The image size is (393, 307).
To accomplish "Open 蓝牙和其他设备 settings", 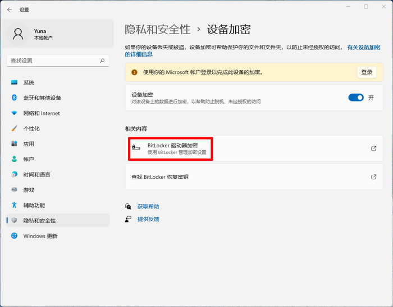I will [x=58, y=97].
